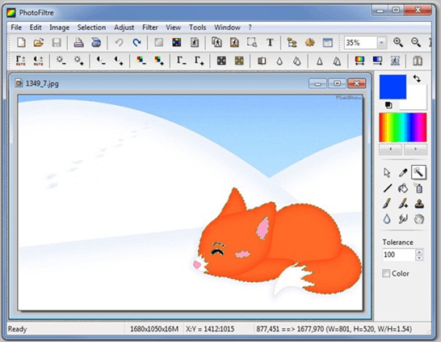Open the ? help menu

(250, 27)
